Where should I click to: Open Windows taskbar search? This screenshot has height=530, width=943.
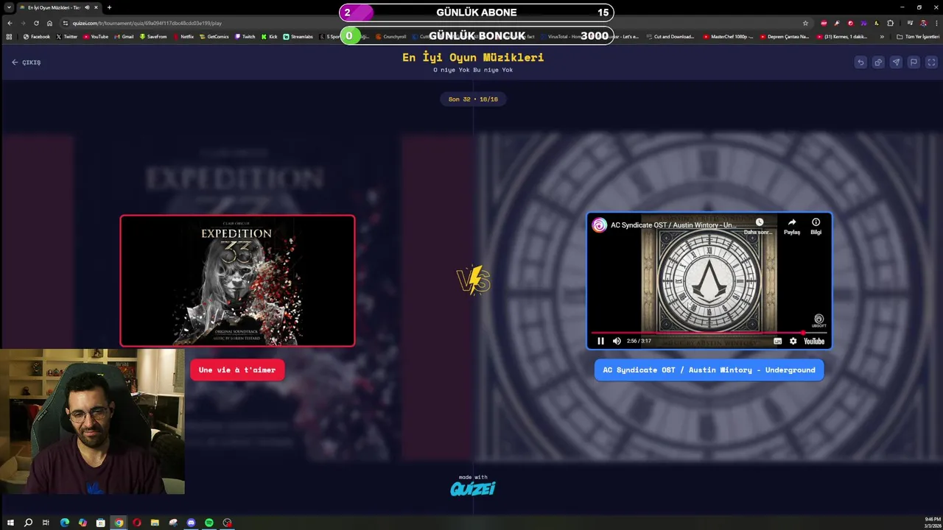click(28, 523)
